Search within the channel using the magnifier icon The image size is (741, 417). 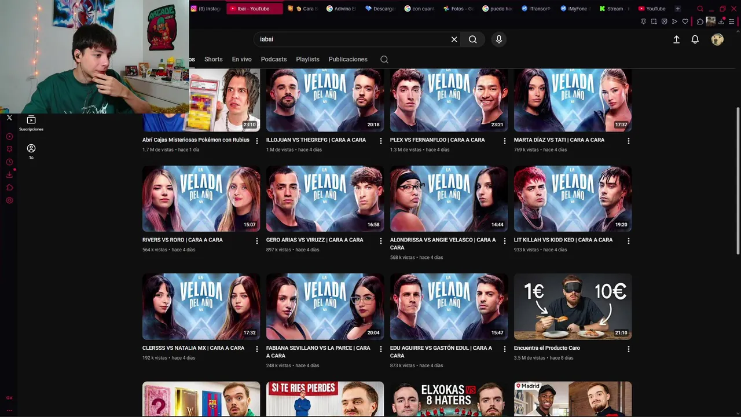click(384, 59)
